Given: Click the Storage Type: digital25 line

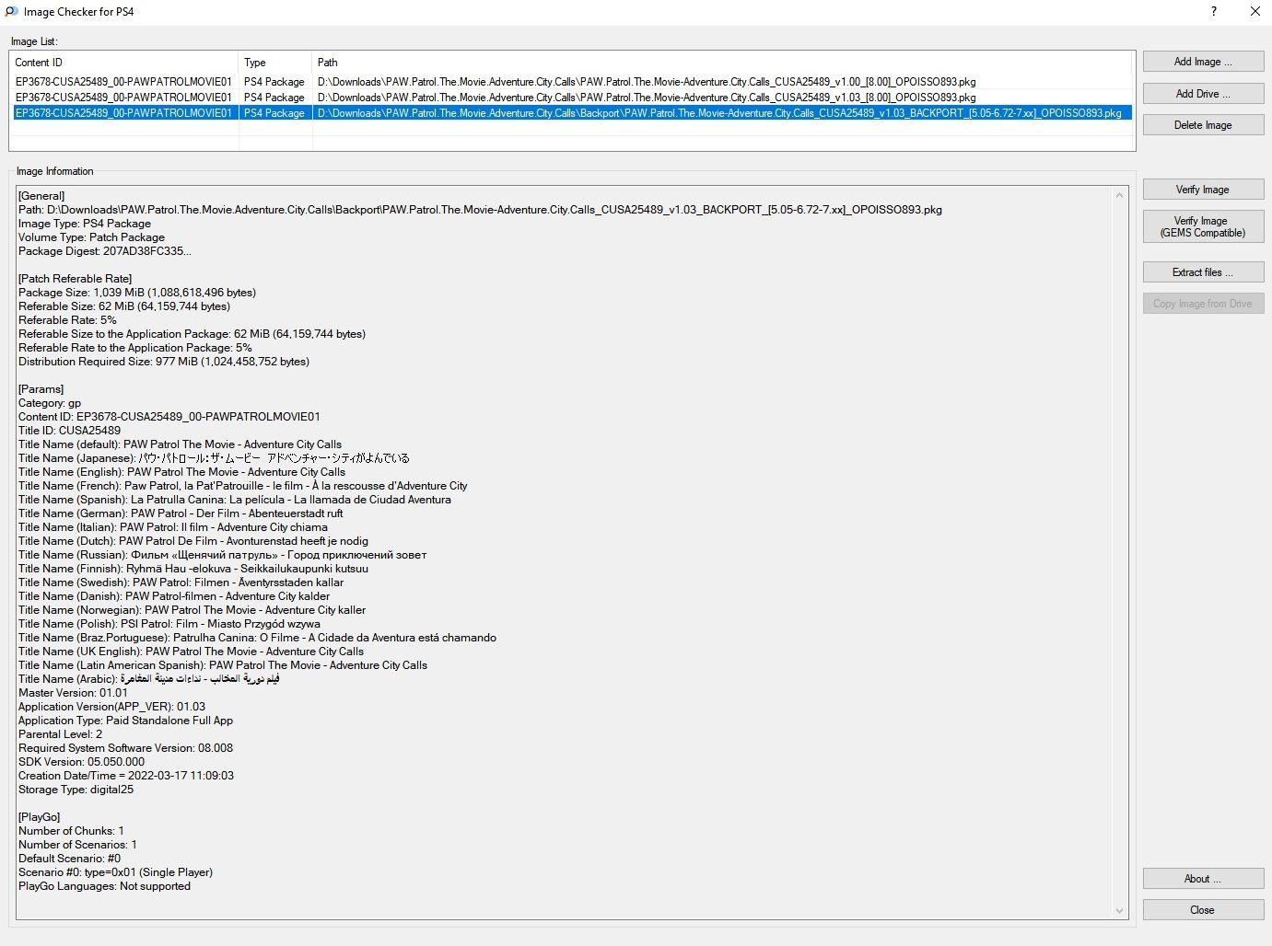Looking at the screenshot, I should (76, 790).
